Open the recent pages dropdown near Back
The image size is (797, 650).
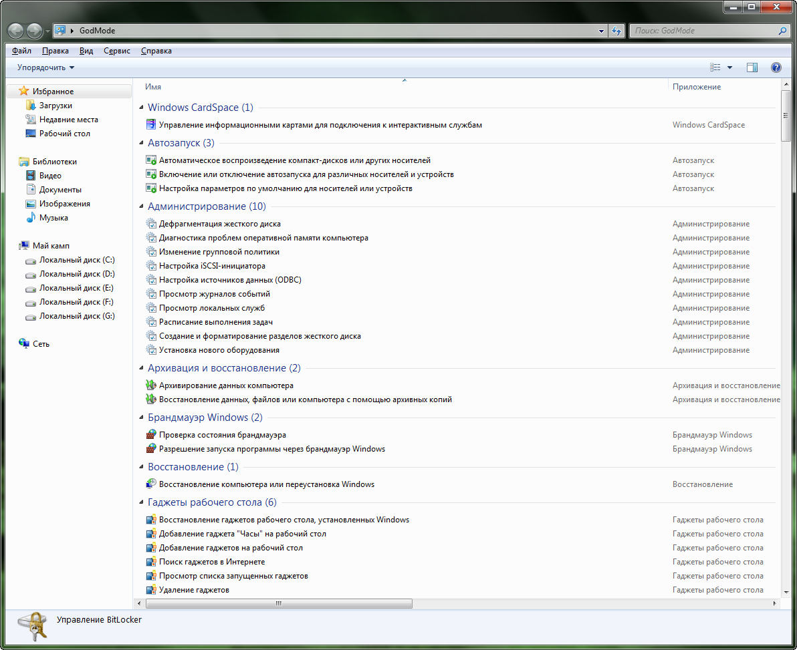47,31
